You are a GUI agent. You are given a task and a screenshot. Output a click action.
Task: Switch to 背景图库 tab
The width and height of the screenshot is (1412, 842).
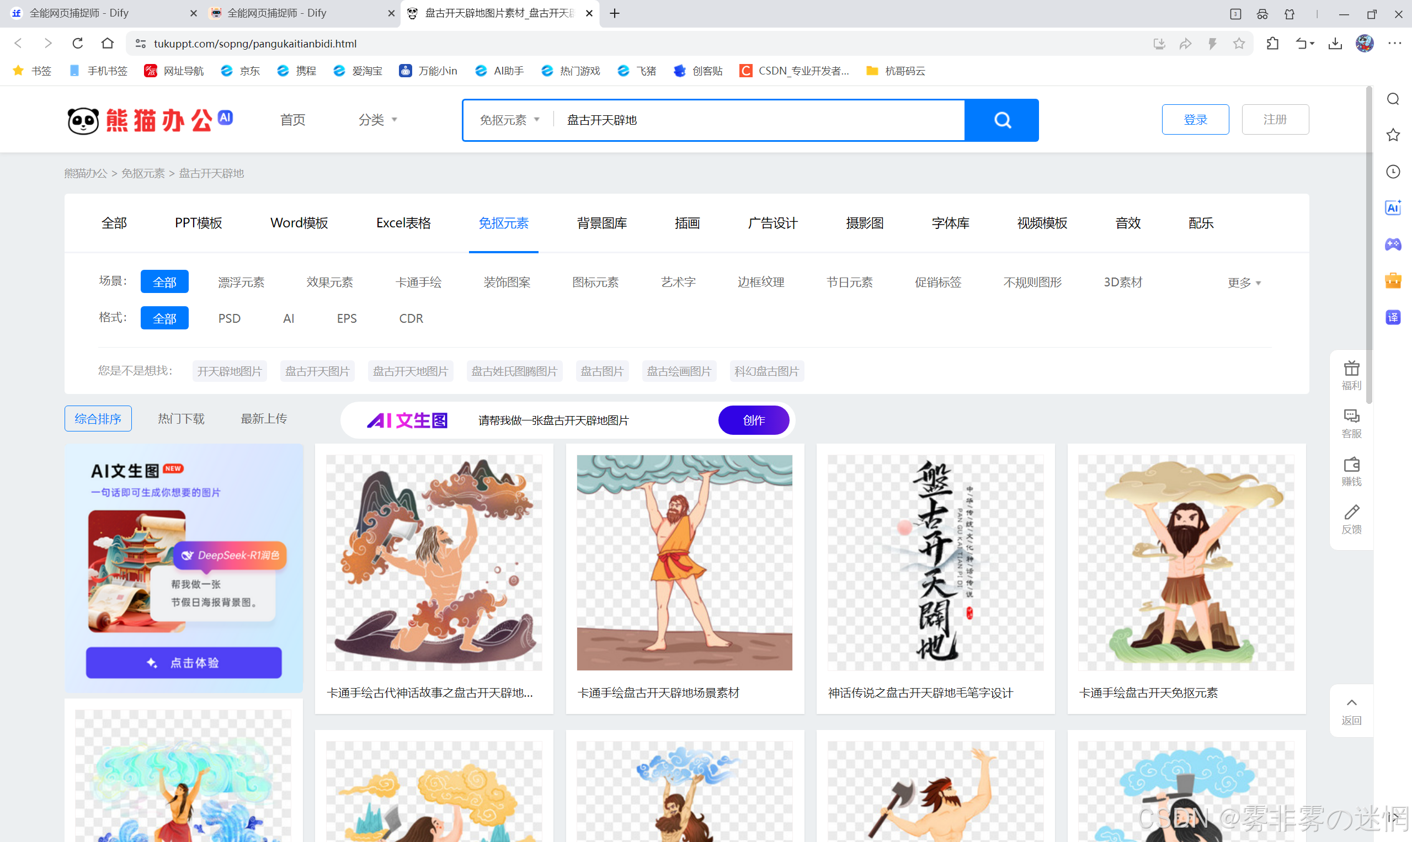pos(602,223)
